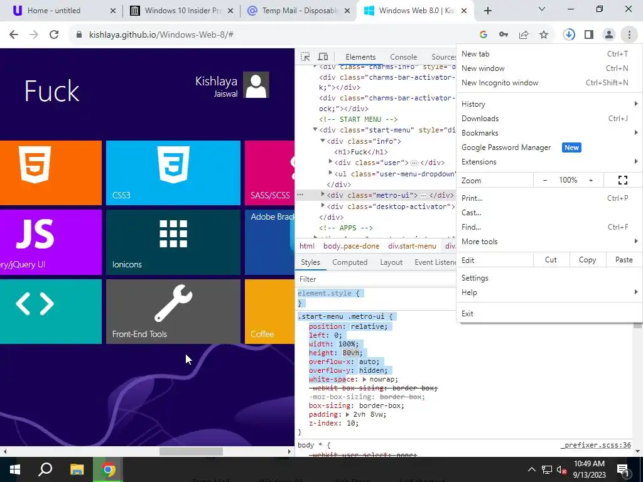Collapse the div class info node

click(x=323, y=141)
